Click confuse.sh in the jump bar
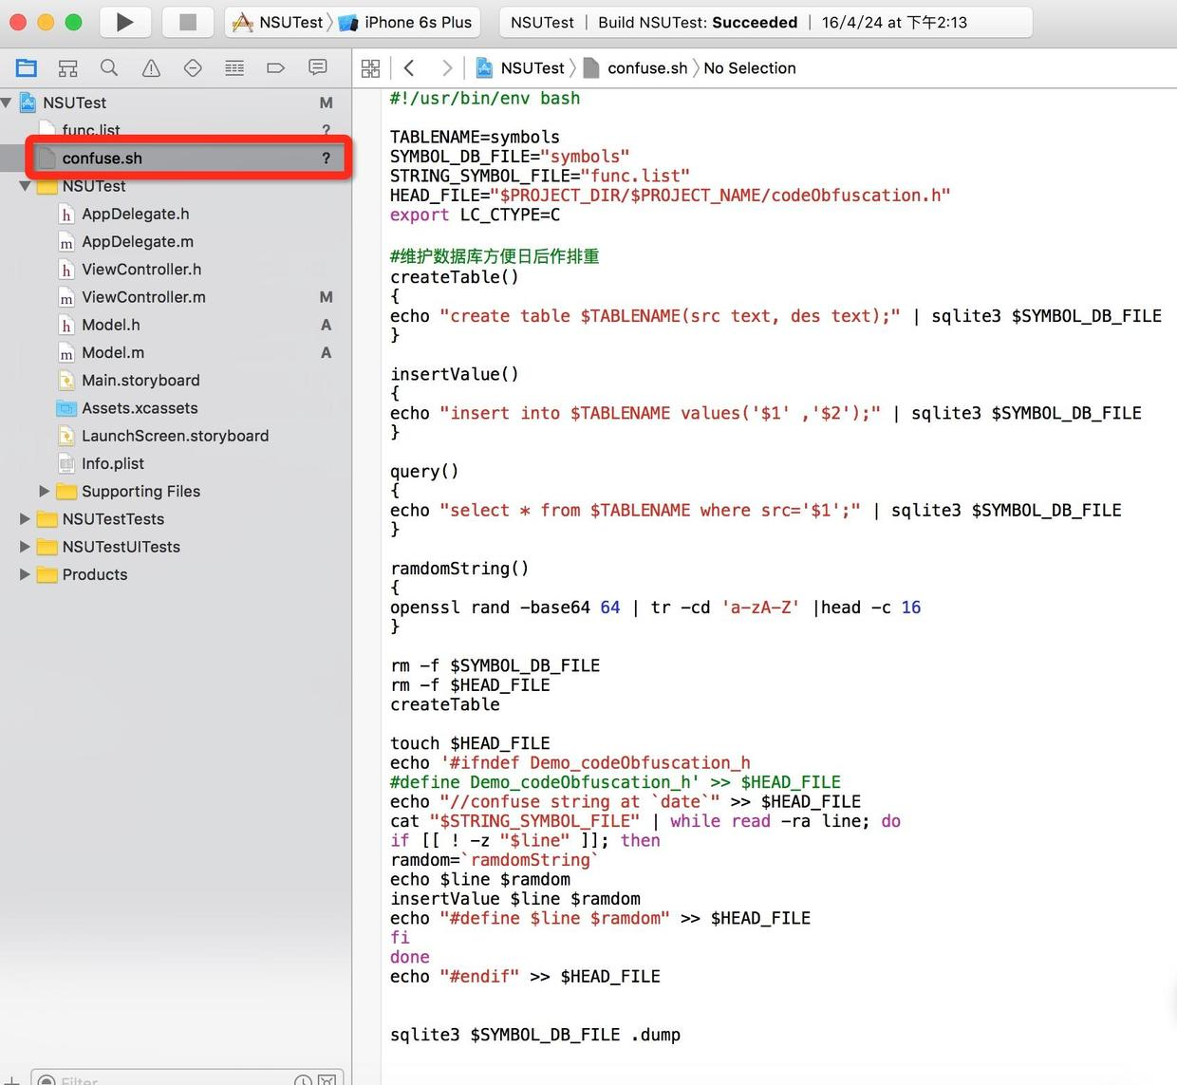This screenshot has width=1177, height=1085. click(635, 68)
